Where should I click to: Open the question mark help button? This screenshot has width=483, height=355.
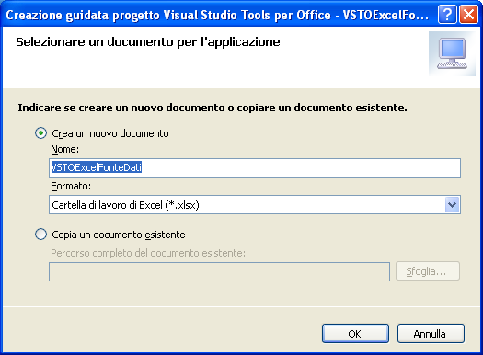pyautogui.click(x=447, y=14)
